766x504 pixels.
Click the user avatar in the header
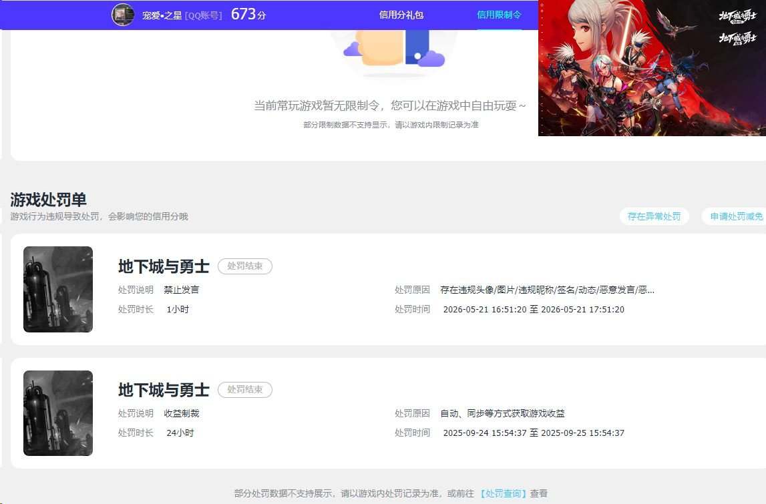click(x=123, y=15)
